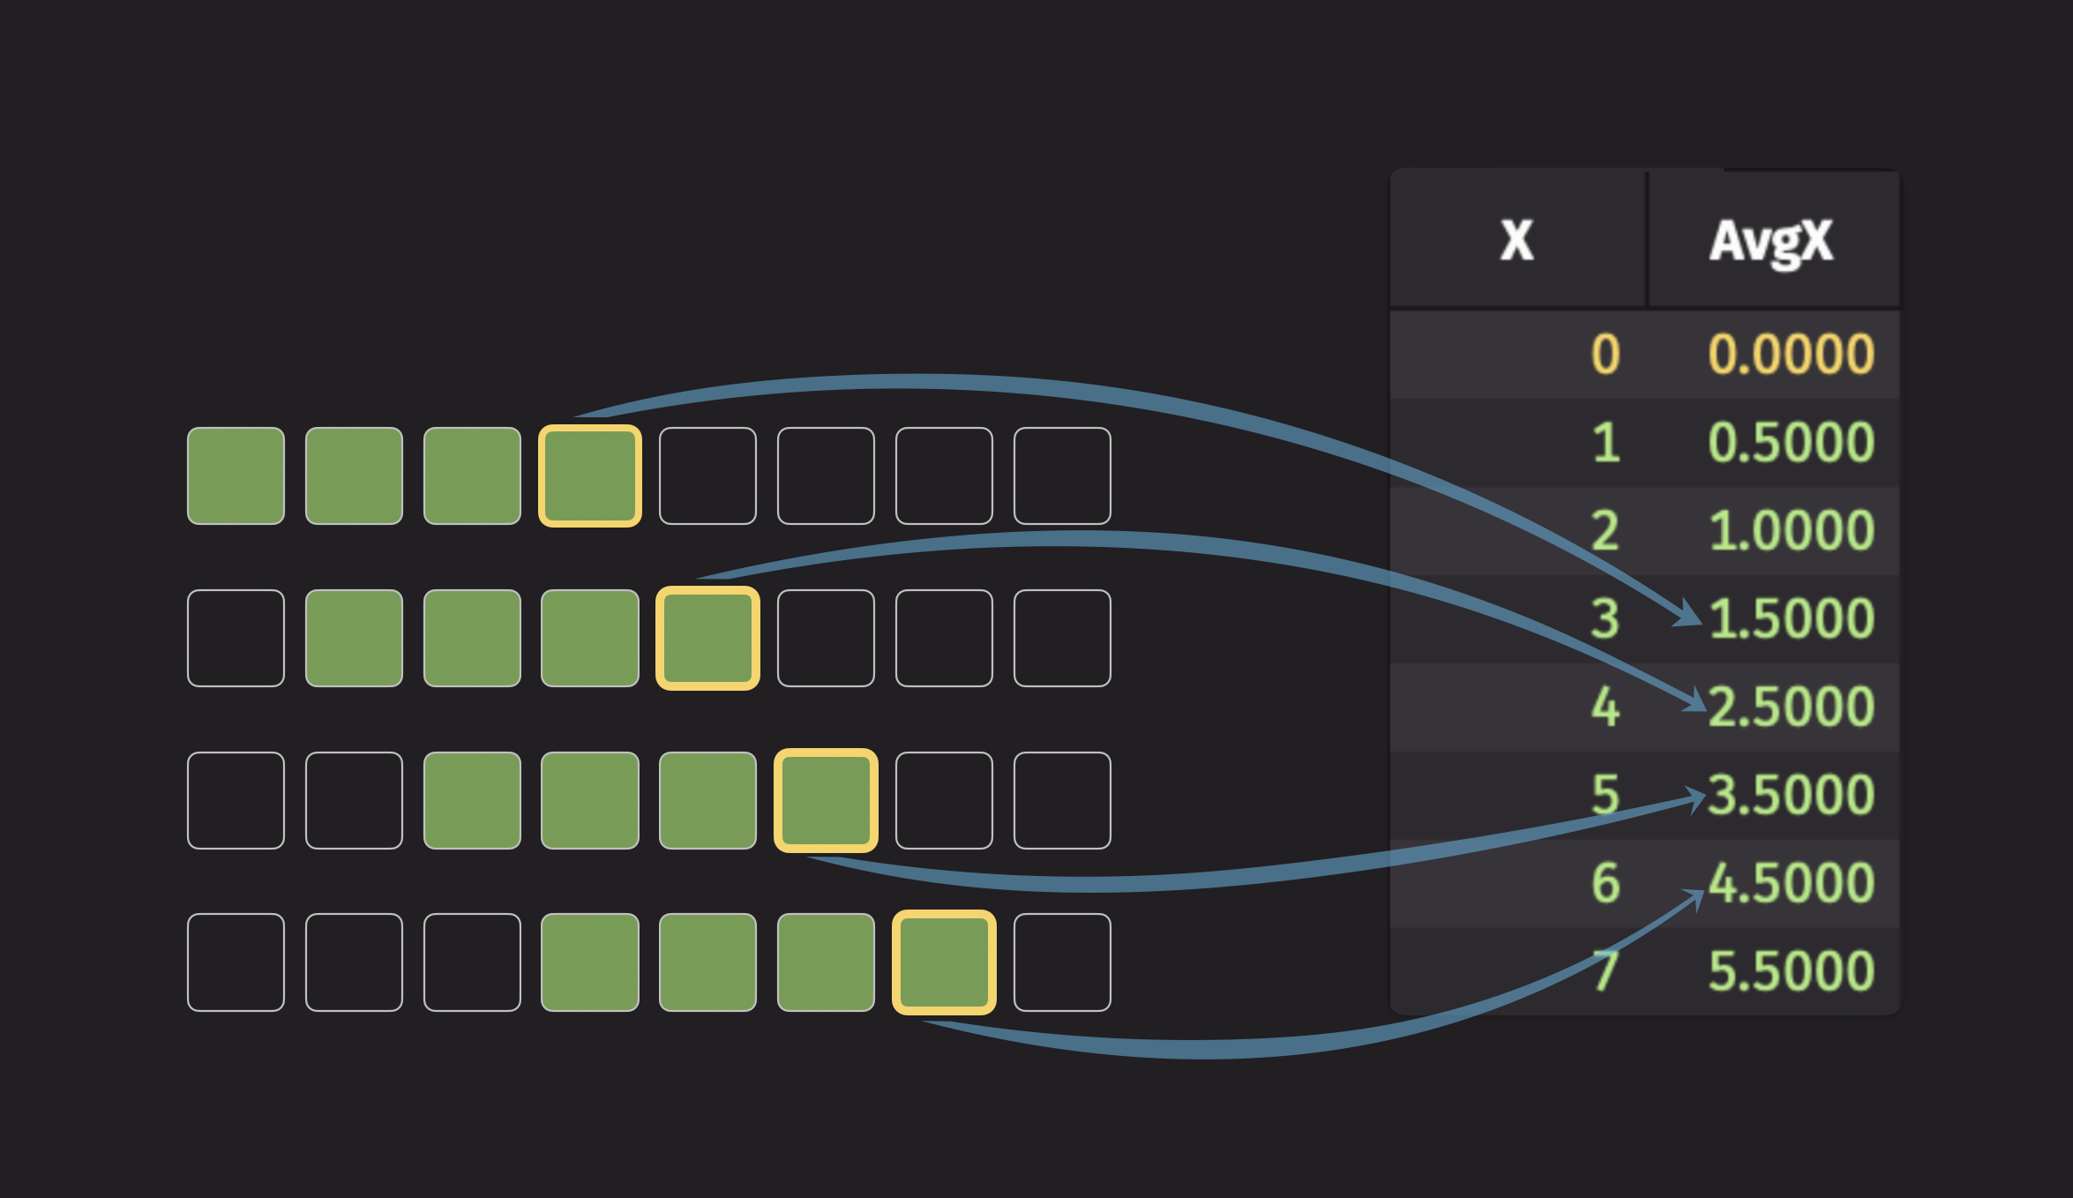
Task: Click the last empty square in the bottom row
Action: click(x=1062, y=962)
